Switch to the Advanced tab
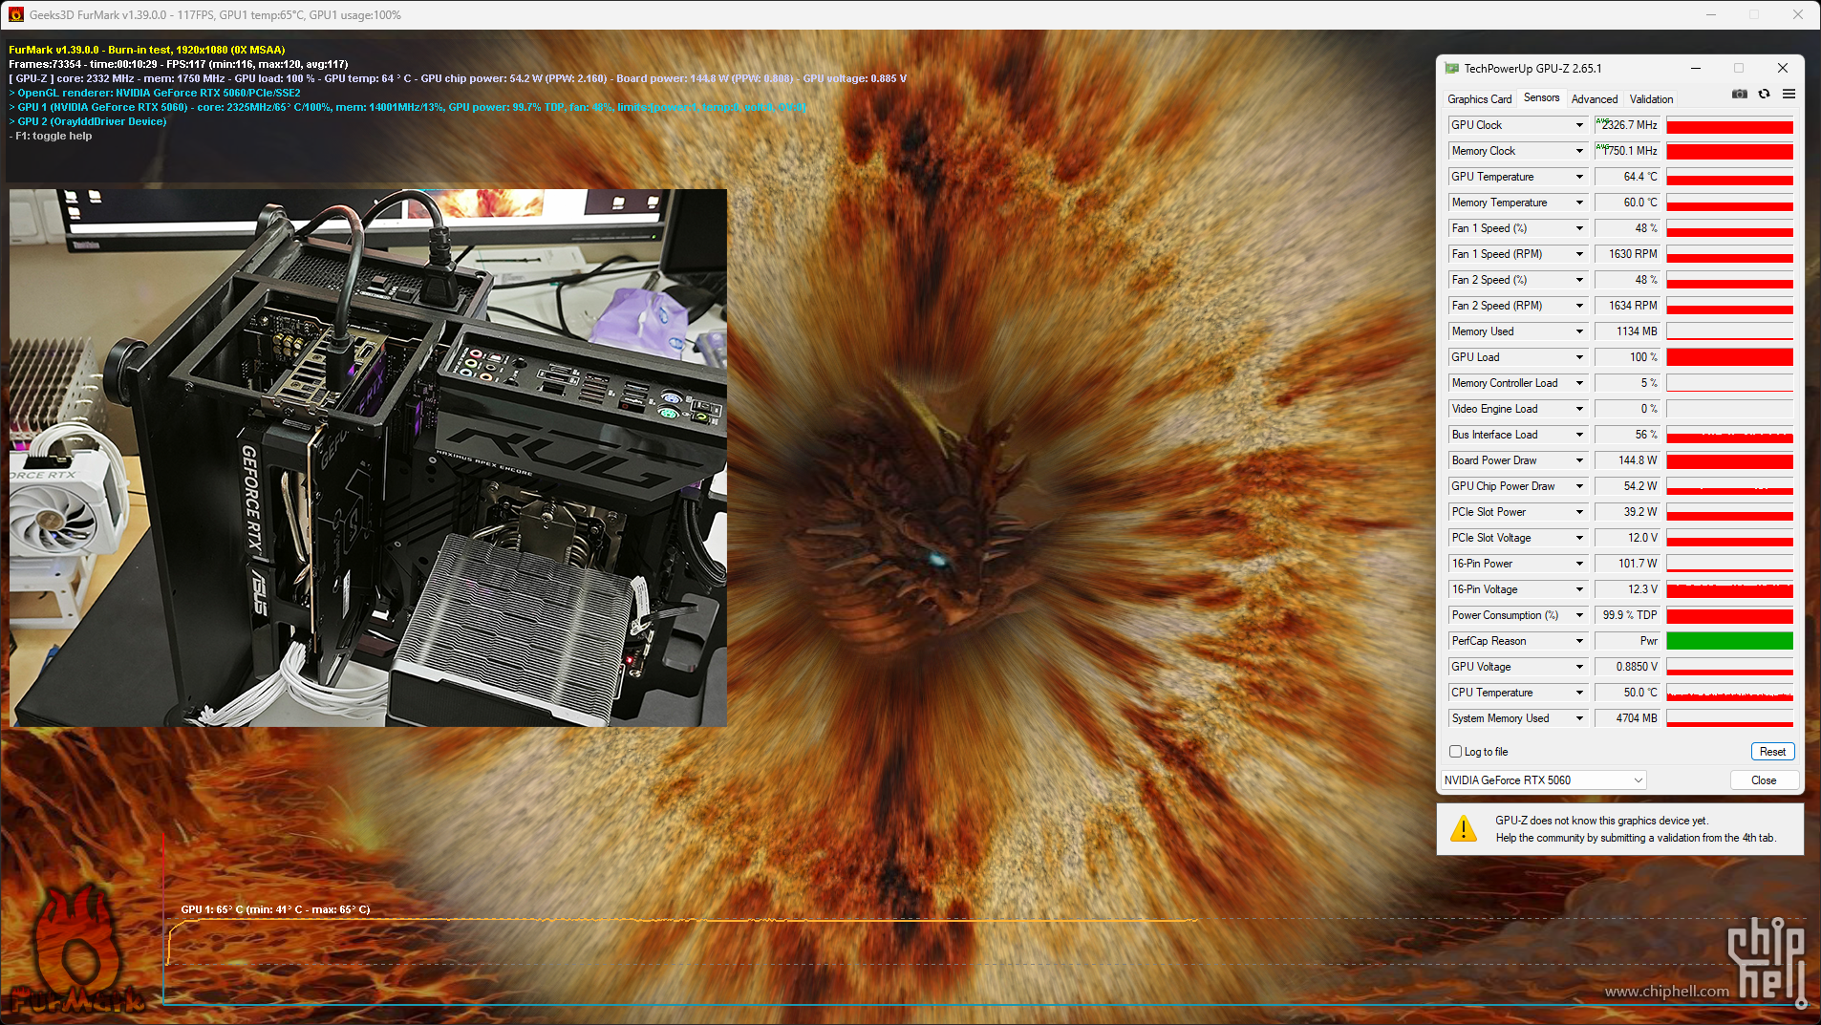This screenshot has height=1025, width=1821. coord(1595,99)
